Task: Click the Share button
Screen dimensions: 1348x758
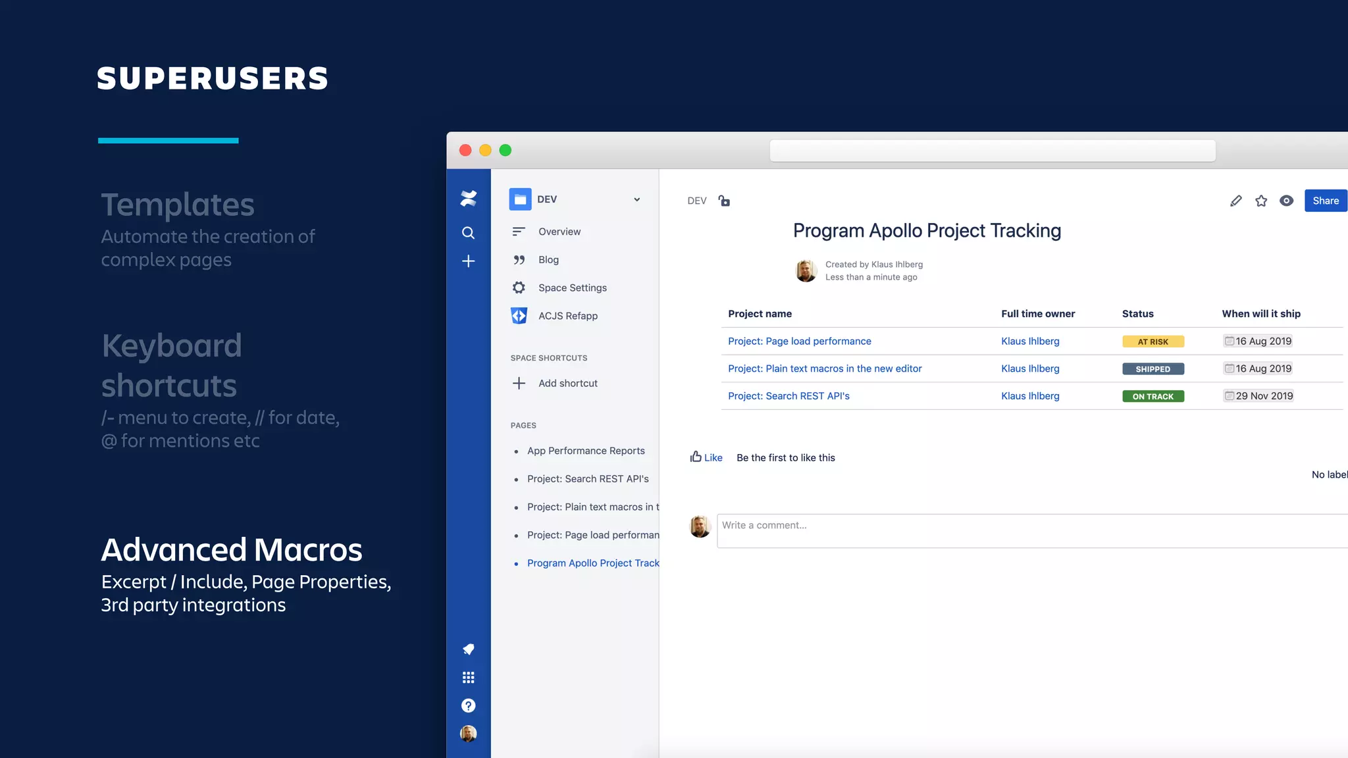Action: pyautogui.click(x=1326, y=201)
